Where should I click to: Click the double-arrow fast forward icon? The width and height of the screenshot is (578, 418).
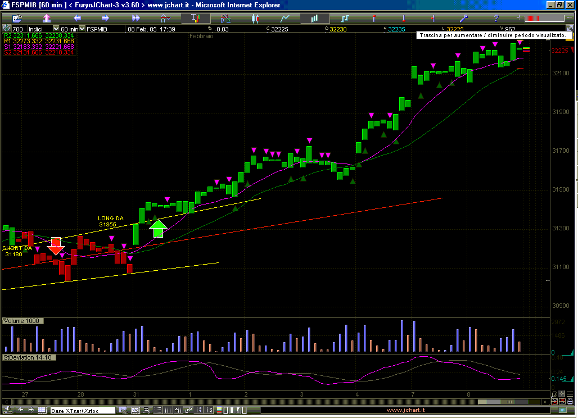click(x=135, y=19)
